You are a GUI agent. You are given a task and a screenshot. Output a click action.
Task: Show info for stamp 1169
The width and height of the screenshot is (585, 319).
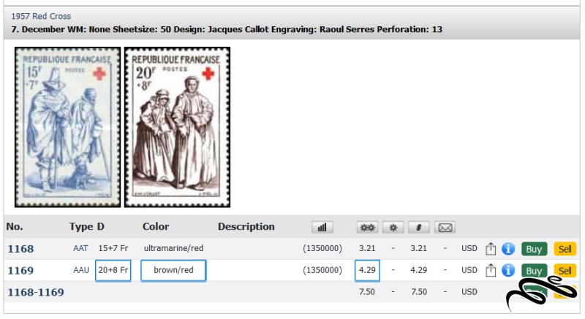point(508,270)
